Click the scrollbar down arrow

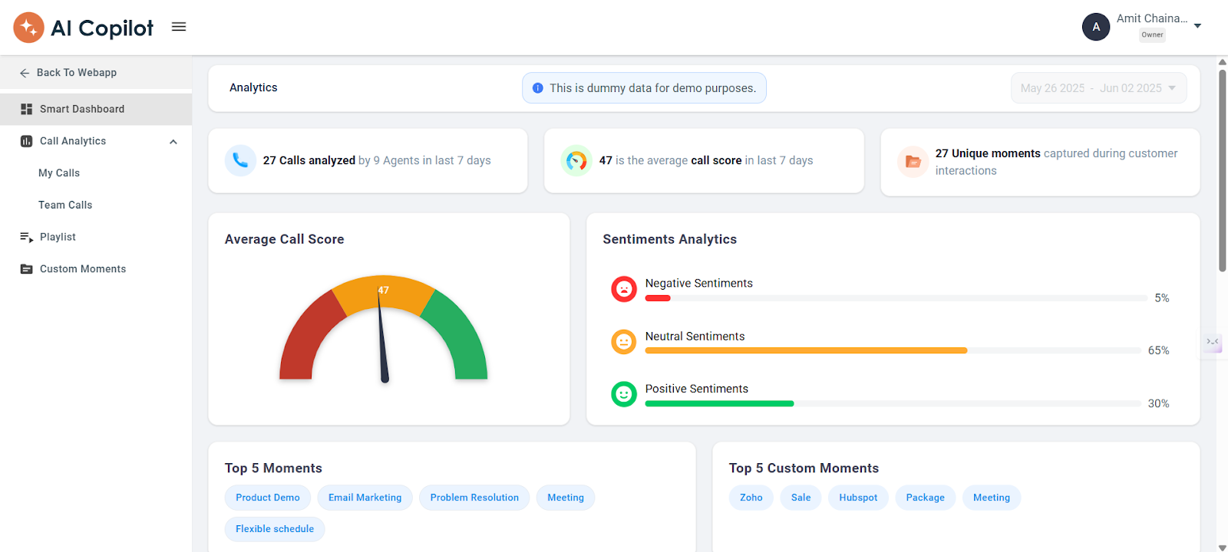tap(1222, 547)
